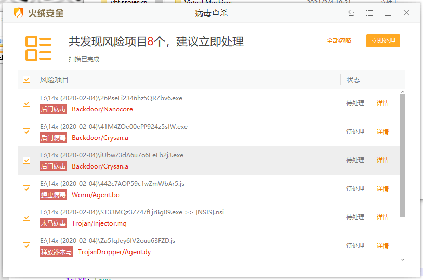The image size is (423, 280).
Task: Close the 病毒查杀 window
Action: (x=406, y=13)
